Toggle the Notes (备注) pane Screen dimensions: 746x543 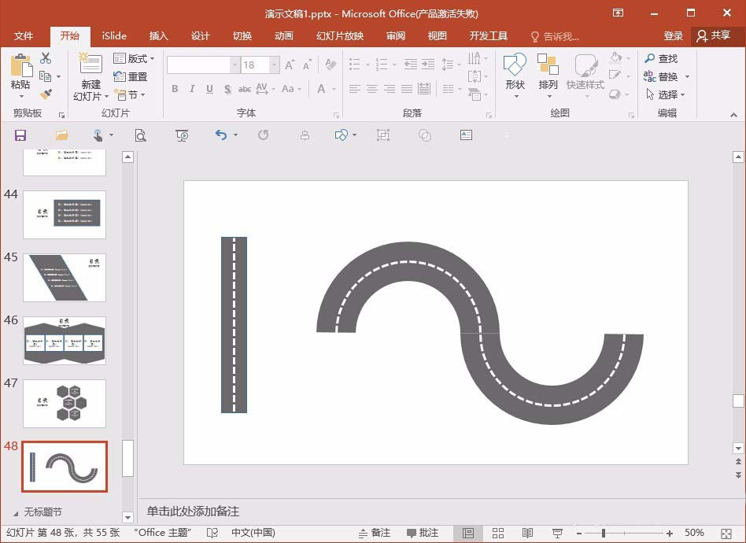[x=374, y=533]
